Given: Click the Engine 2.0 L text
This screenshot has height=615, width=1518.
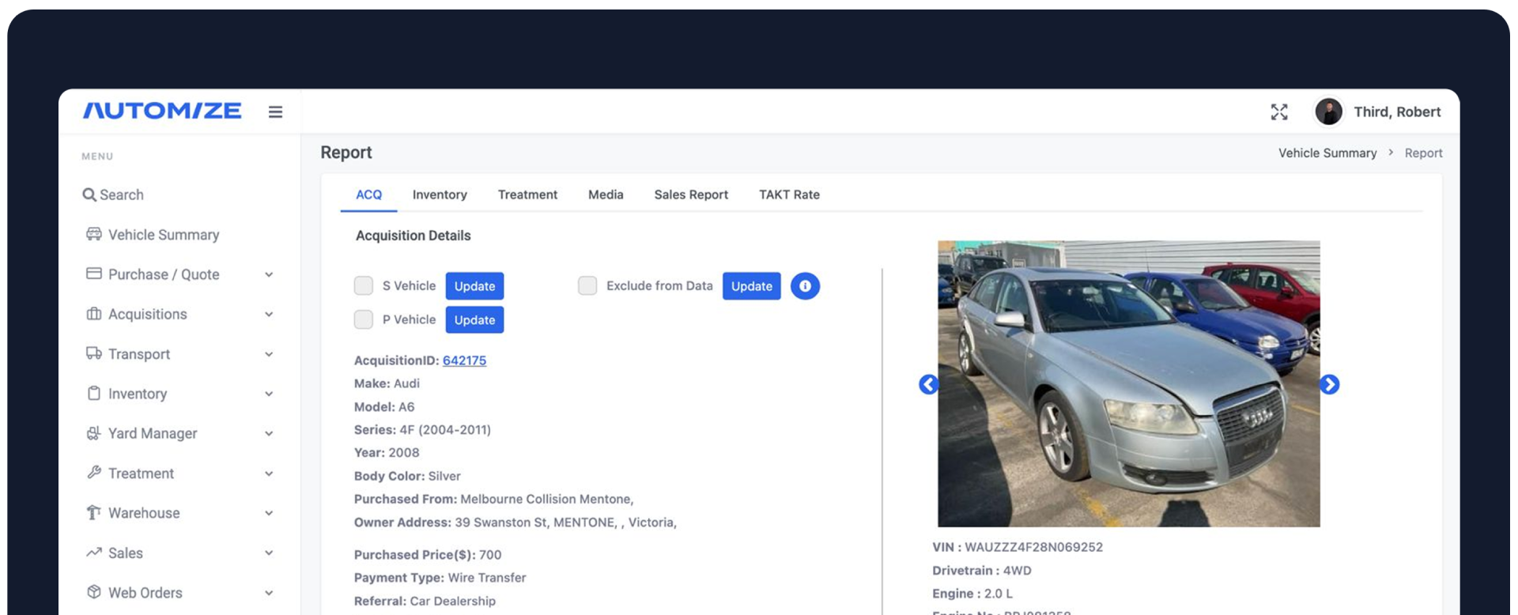Looking at the screenshot, I should point(972,594).
